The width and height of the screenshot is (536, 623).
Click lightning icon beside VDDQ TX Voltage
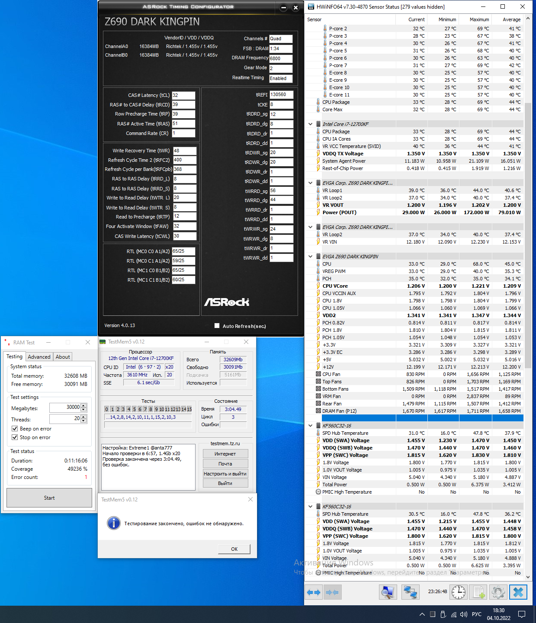tap(318, 154)
